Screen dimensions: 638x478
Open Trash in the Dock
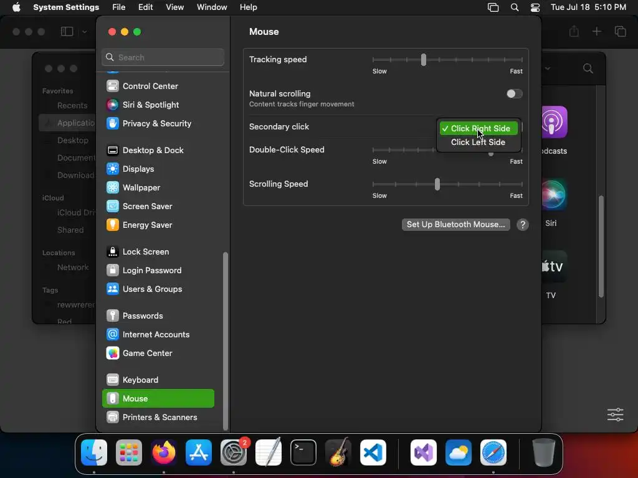(x=543, y=452)
